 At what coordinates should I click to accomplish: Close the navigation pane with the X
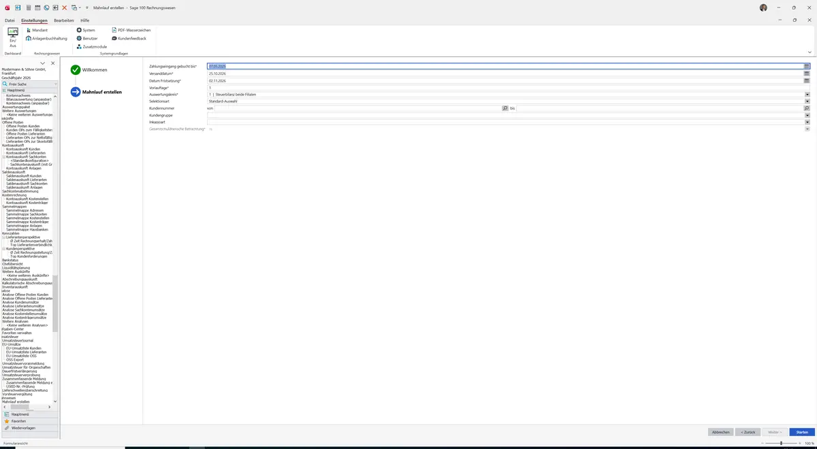(52, 63)
